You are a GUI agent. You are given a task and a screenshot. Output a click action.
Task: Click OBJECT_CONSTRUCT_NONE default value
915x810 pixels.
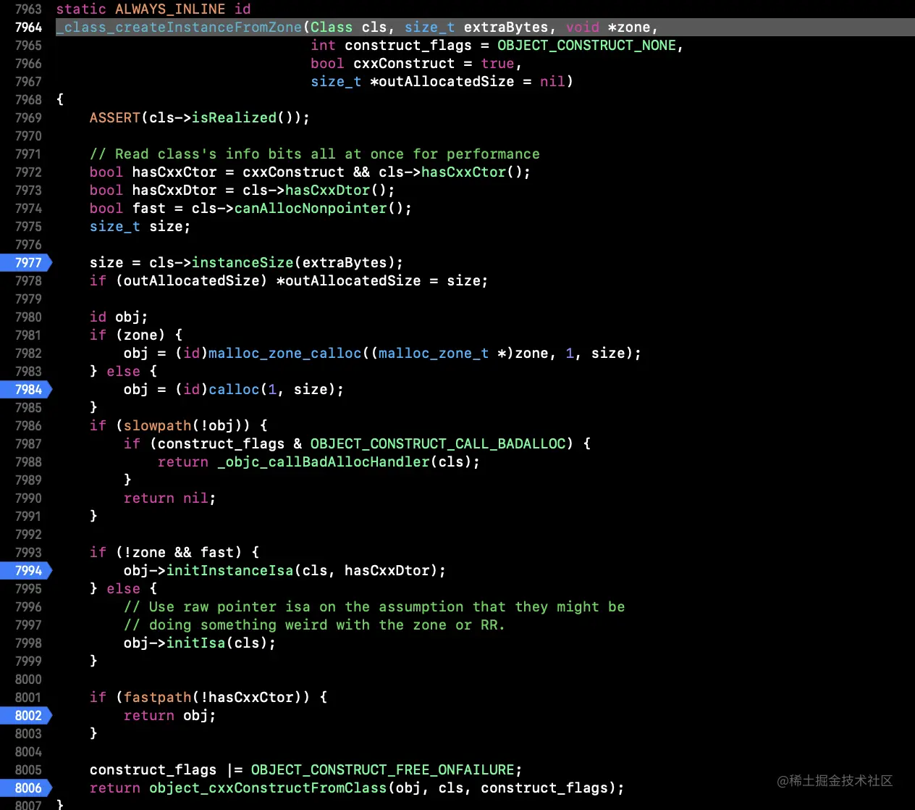click(586, 45)
